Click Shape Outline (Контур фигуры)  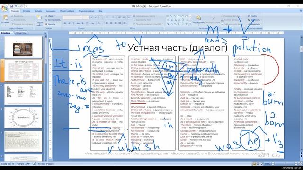pyautogui.click(x=230, y=20)
